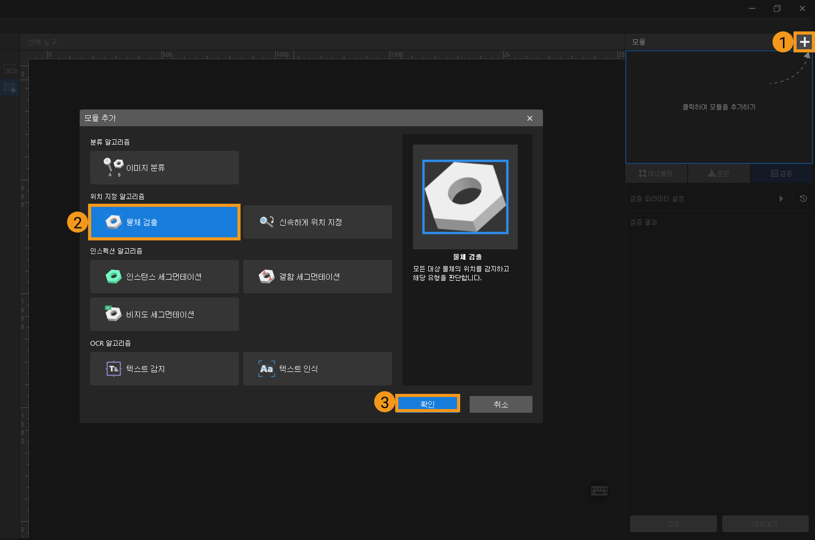Choose Fast Positioning (신속하게 위치 지정) algorithm
The height and width of the screenshot is (540, 815).
(318, 222)
